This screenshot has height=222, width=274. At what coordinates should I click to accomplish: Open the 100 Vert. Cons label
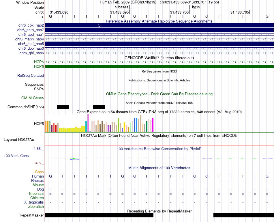(x=16, y=156)
